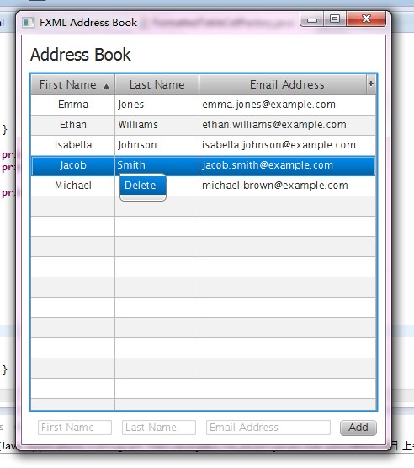Select the Isabella Johnson row
414x468 pixels.
203,145
